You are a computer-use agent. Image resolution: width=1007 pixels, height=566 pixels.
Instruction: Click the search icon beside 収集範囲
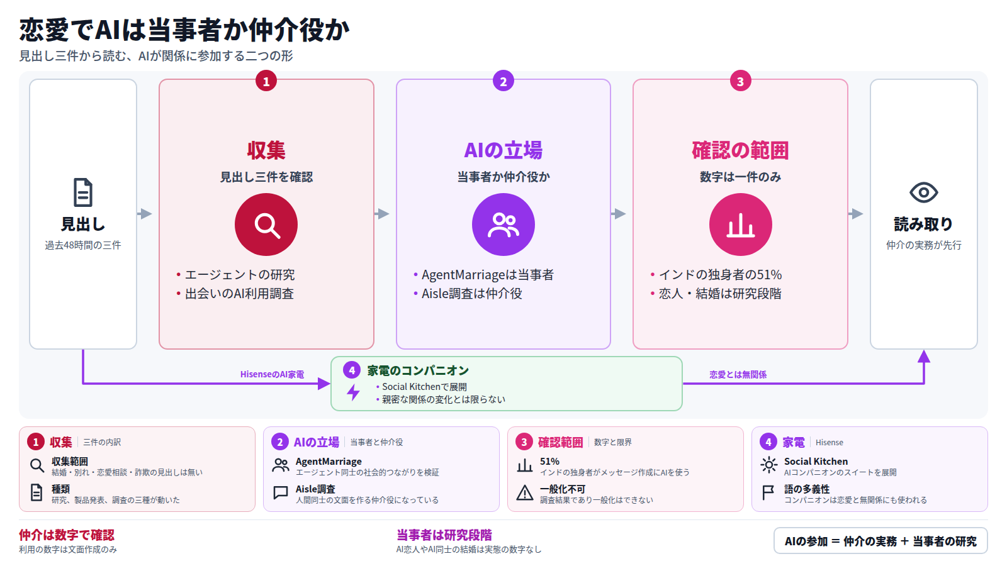[x=37, y=466]
